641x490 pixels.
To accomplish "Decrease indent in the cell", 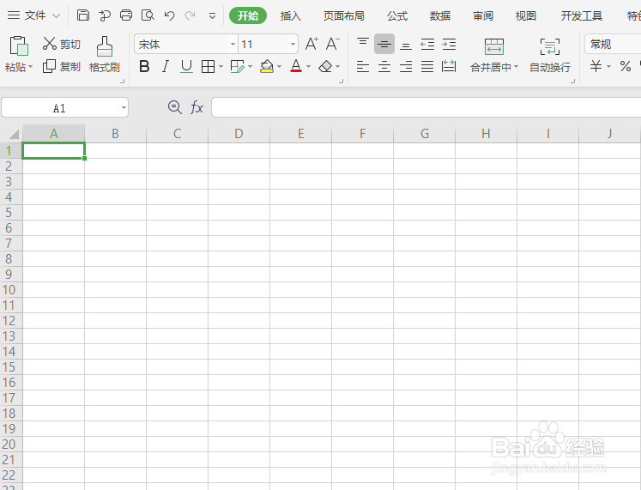I will coord(427,44).
